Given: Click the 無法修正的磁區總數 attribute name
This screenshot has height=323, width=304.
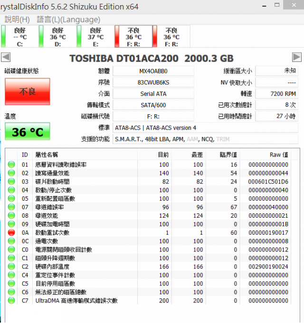Looking at the screenshot, I should click(x=61, y=292).
